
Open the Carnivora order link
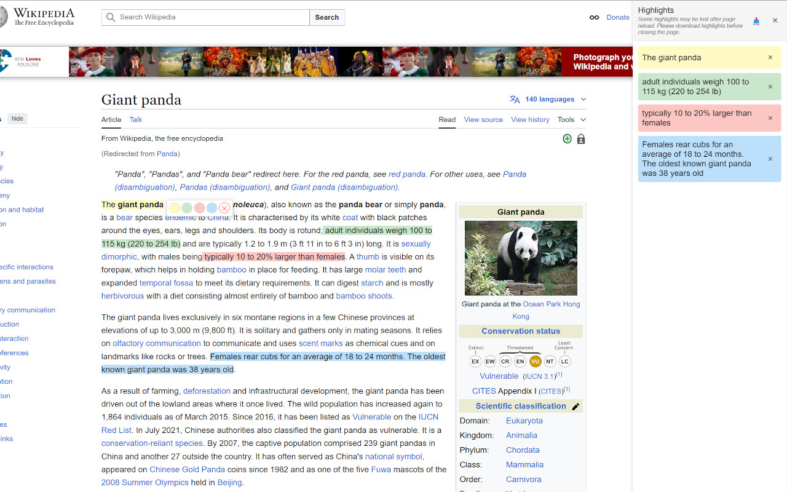click(524, 480)
